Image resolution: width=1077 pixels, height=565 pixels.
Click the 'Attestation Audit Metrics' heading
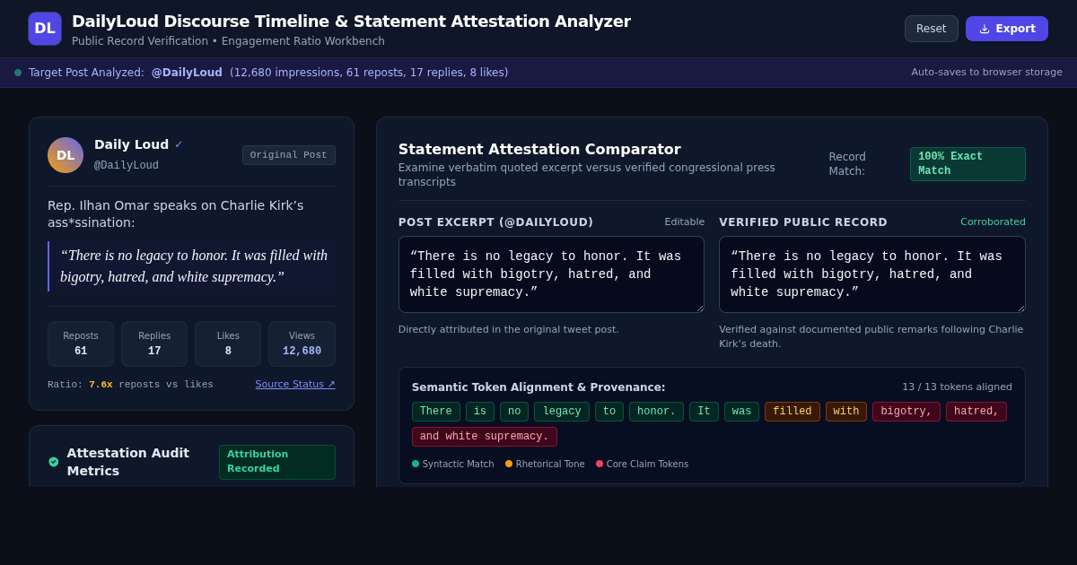(x=127, y=462)
